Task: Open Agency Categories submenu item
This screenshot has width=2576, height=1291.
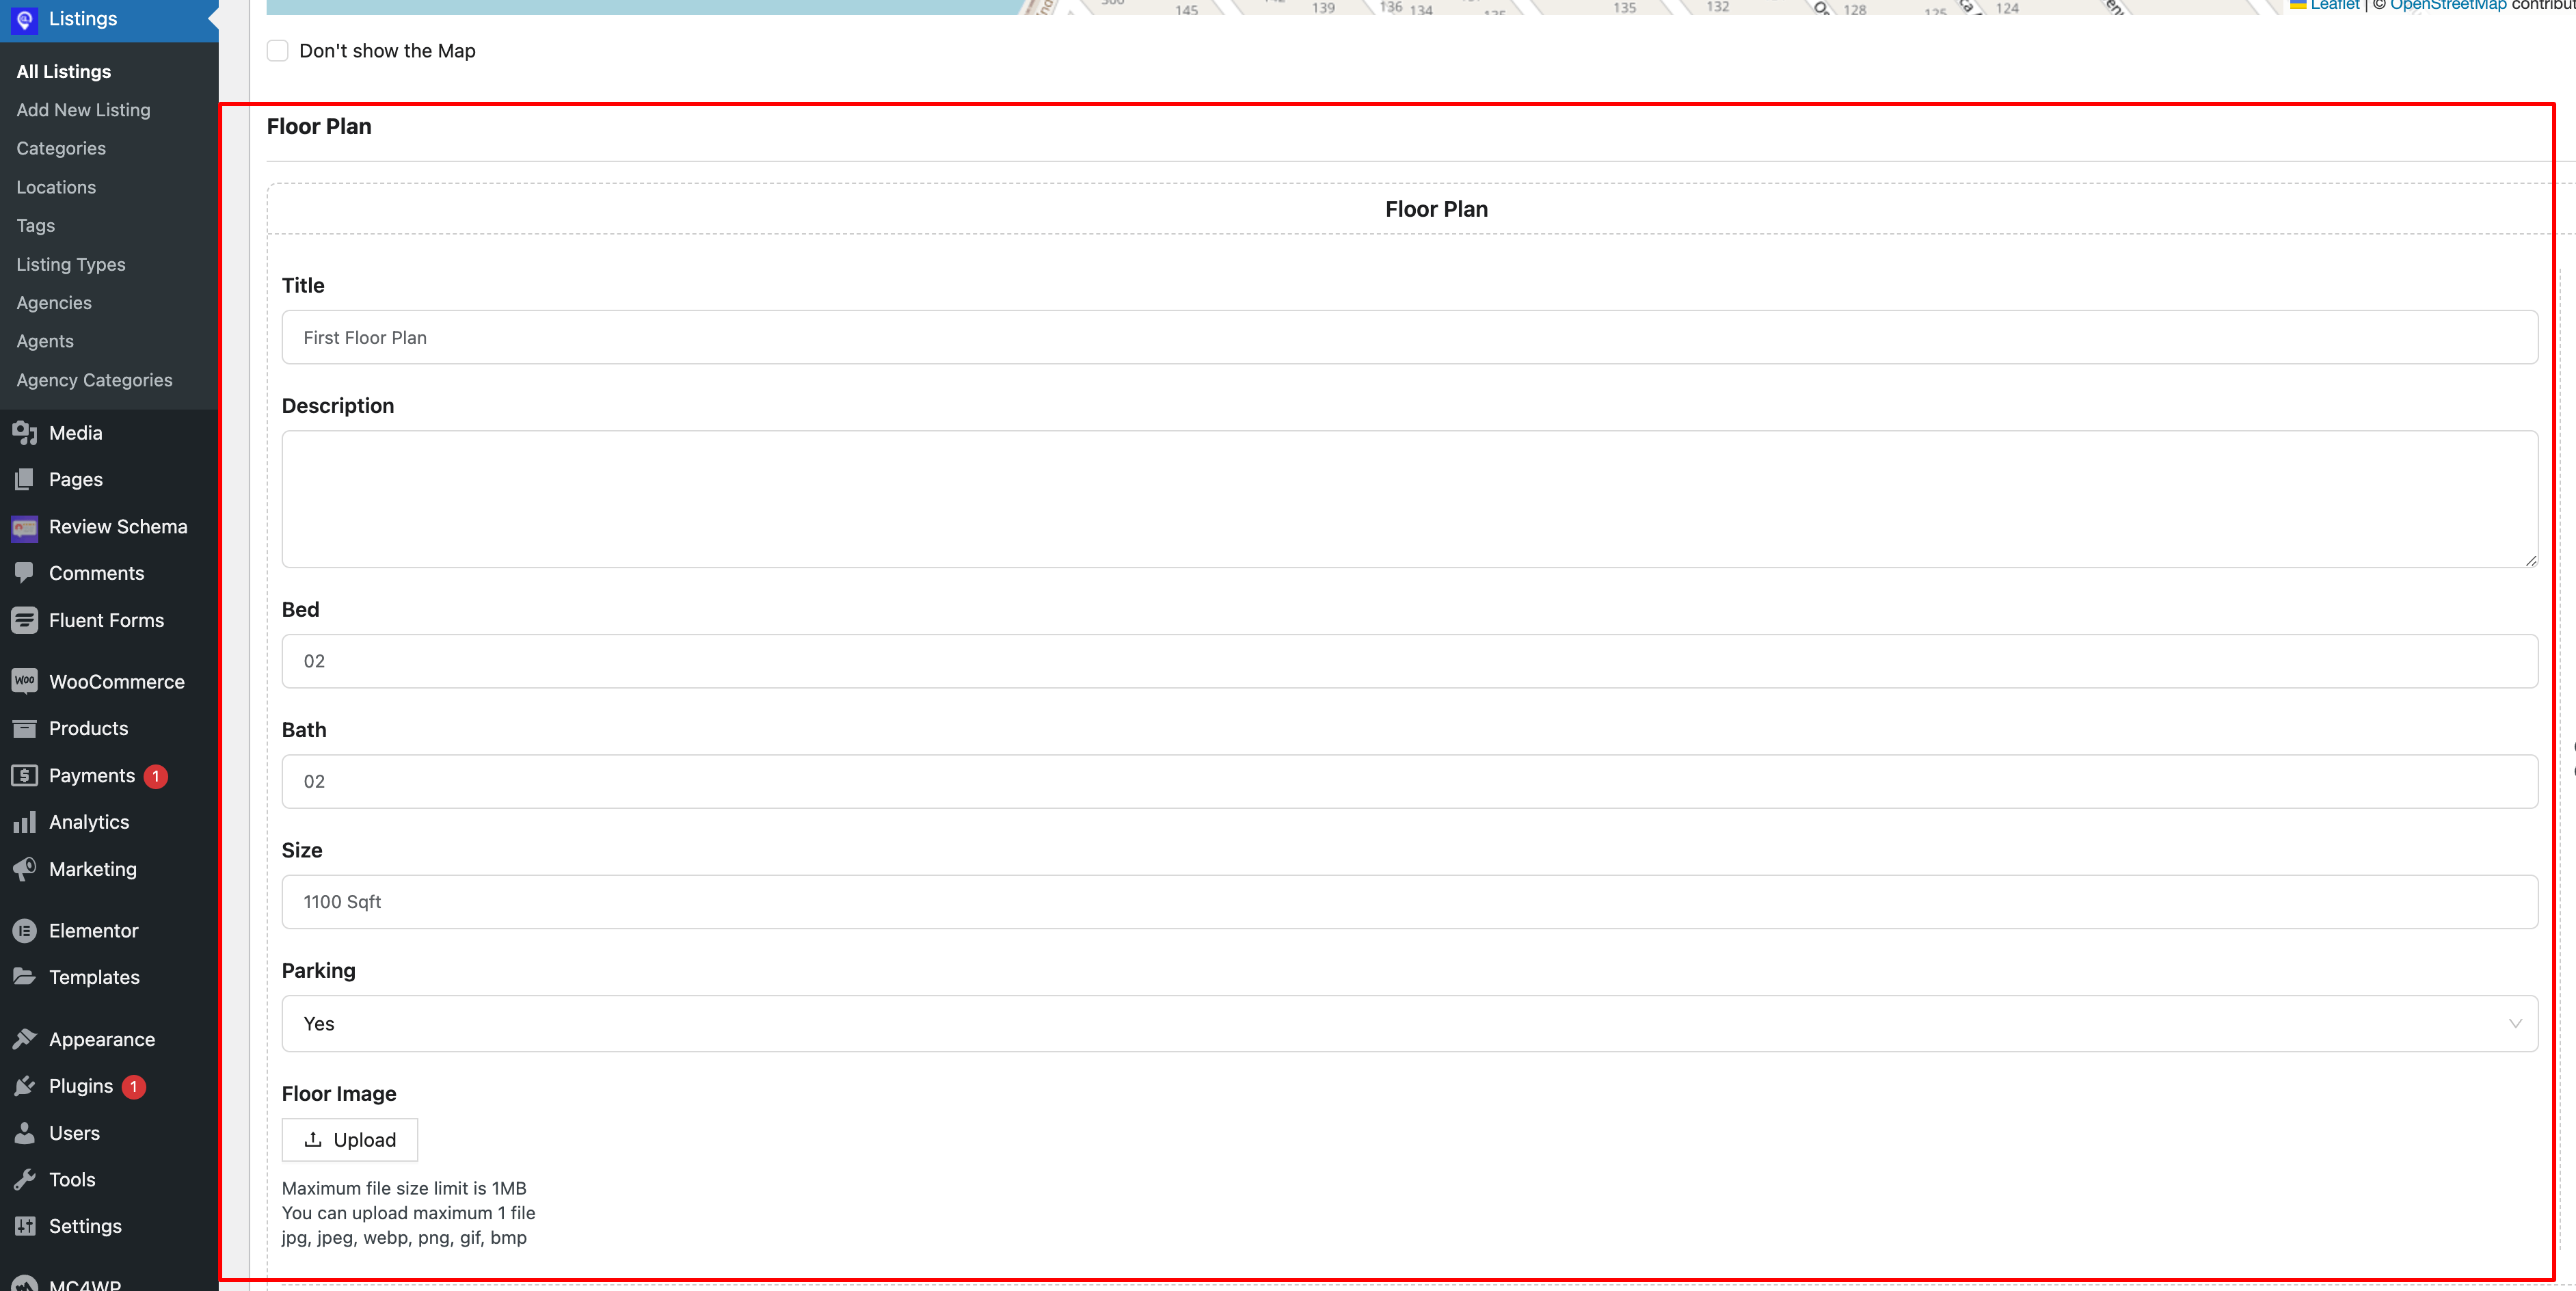Action: (95, 380)
